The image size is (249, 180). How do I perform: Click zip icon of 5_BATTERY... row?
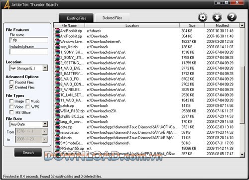57,74
